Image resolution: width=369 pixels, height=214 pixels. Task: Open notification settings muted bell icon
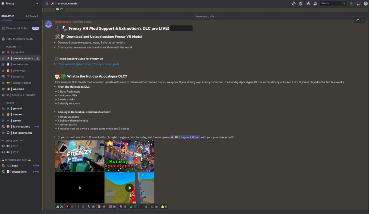click(x=301, y=3)
